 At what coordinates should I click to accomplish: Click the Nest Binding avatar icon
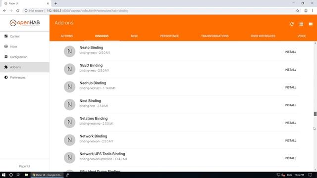(69, 104)
